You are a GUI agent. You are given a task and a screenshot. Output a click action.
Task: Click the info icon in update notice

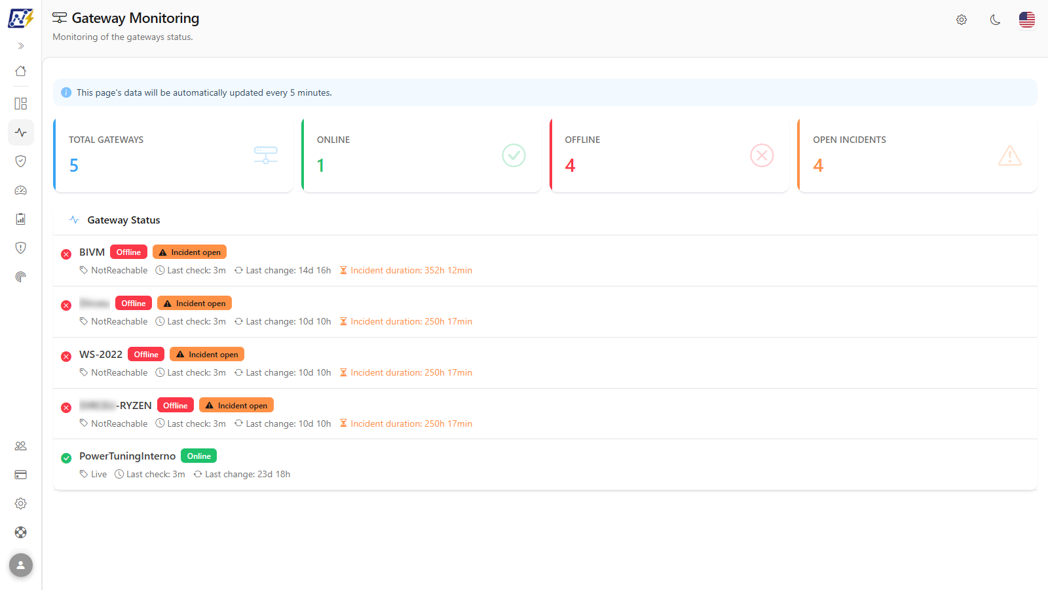pyautogui.click(x=66, y=92)
